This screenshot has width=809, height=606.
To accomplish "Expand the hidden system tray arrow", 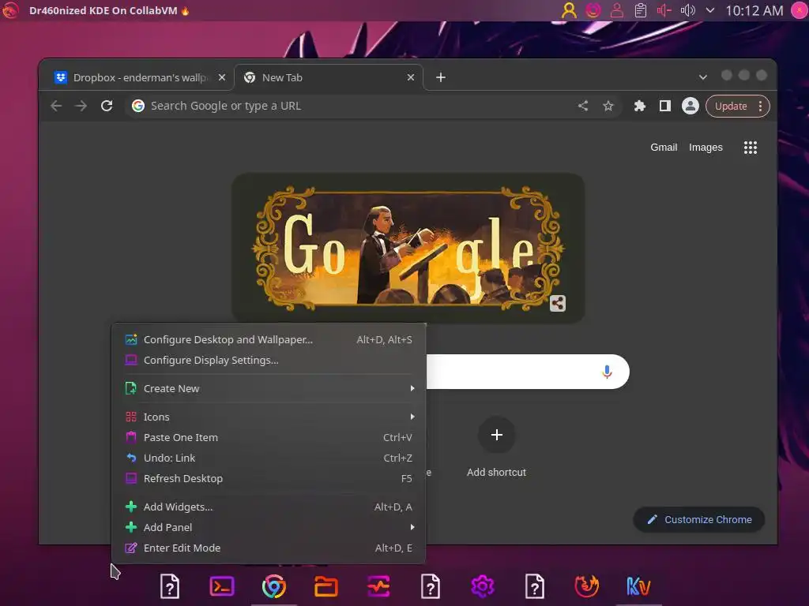I will 710,10.
